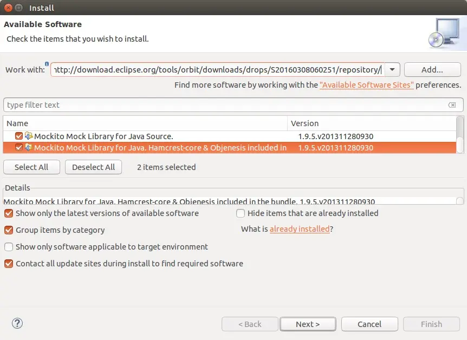This screenshot has width=467, height=340.
Task: Uncheck the Mockito Hamcrest-core & Objenesis row checkbox
Action: (x=19, y=147)
